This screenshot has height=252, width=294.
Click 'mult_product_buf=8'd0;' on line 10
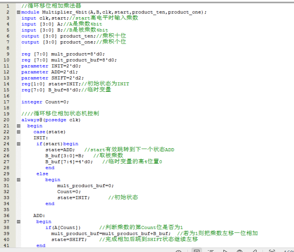(84, 60)
